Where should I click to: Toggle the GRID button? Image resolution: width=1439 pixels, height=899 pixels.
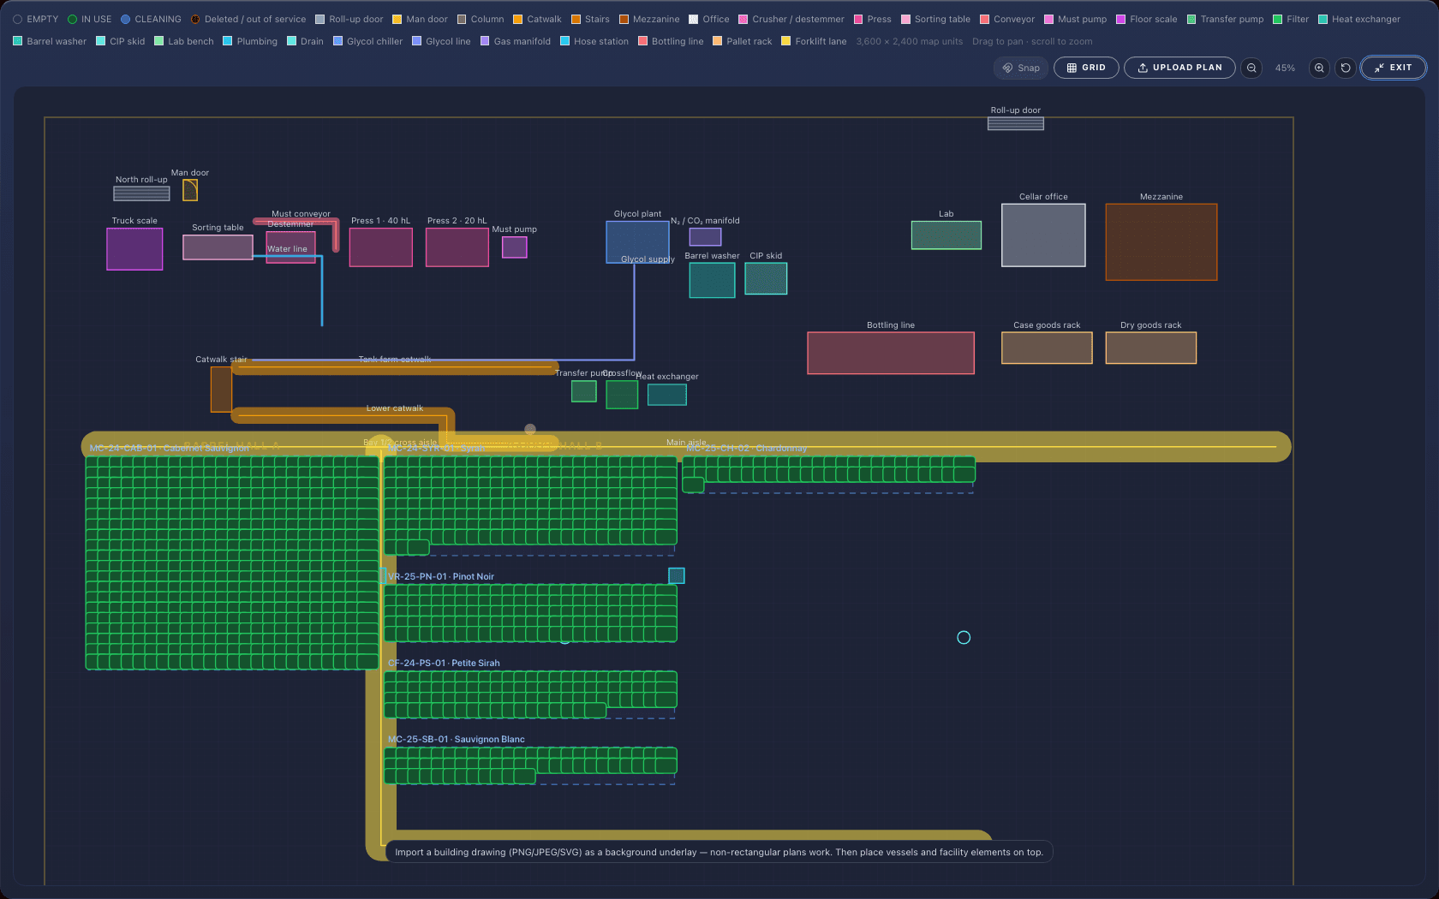click(x=1086, y=68)
